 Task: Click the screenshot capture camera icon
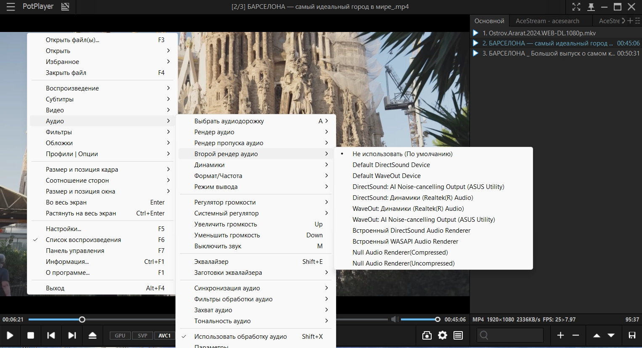(427, 335)
